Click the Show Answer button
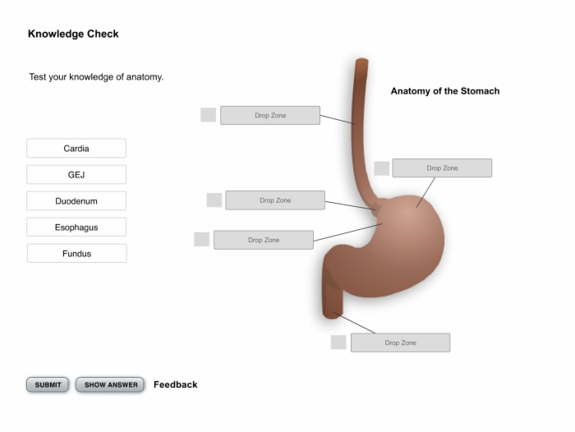 pyautogui.click(x=110, y=384)
